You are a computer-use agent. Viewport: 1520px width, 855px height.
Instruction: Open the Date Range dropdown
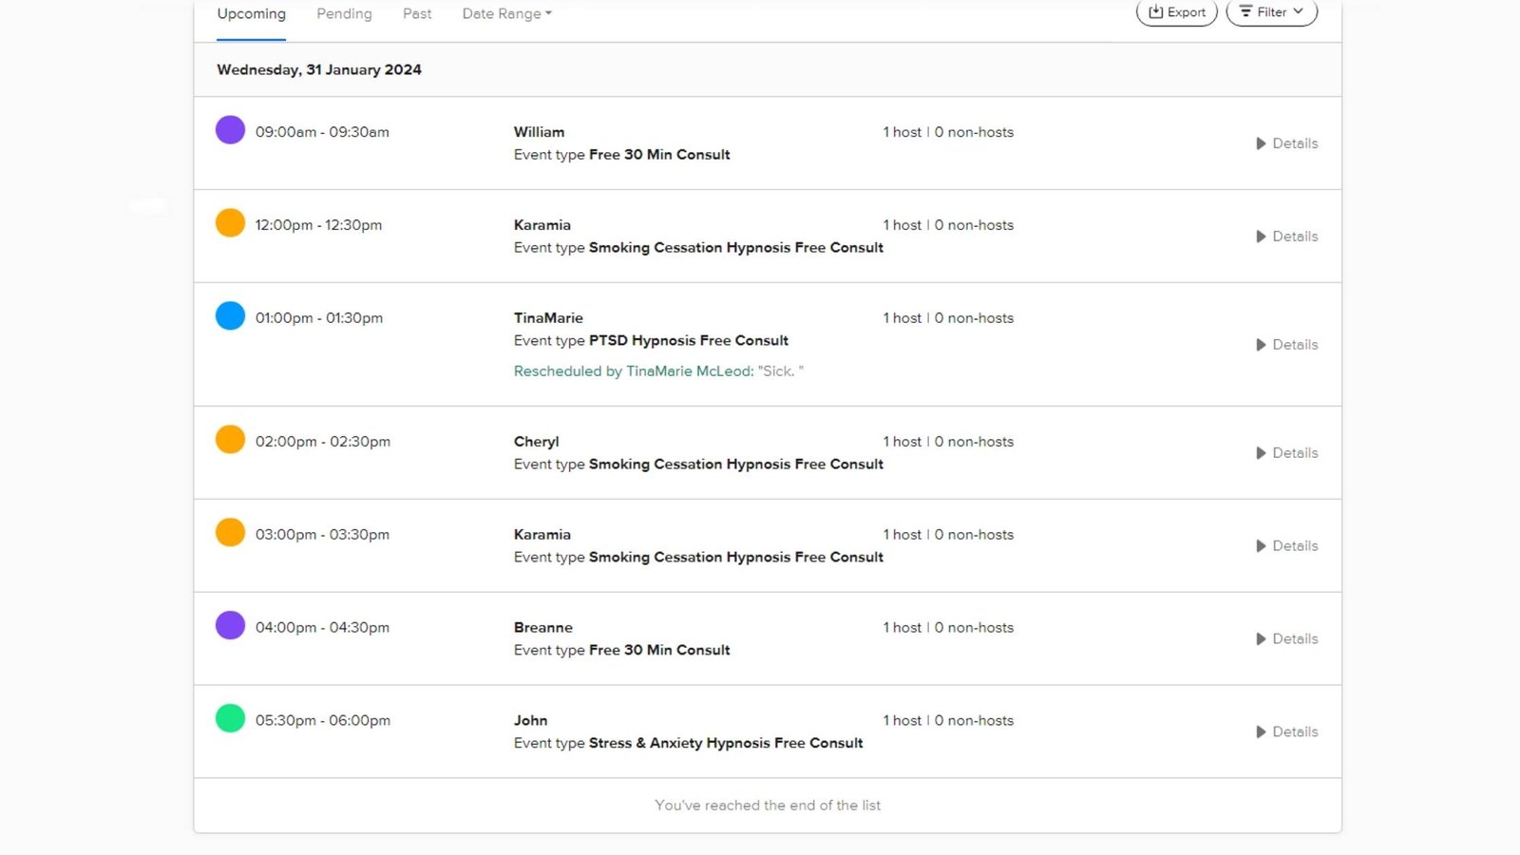tap(506, 14)
